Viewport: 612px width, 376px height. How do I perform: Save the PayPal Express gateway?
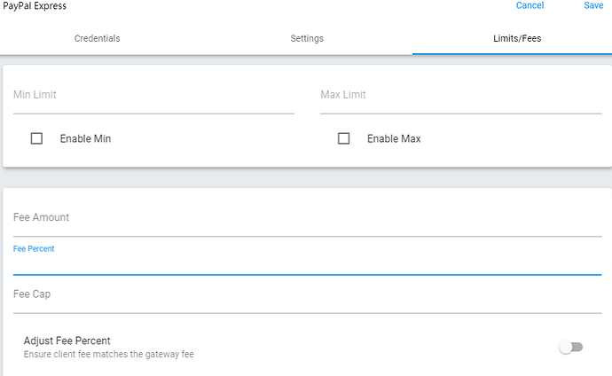click(593, 5)
